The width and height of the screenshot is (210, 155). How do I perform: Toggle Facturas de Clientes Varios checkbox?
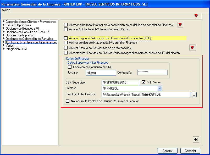(x=66, y=53)
